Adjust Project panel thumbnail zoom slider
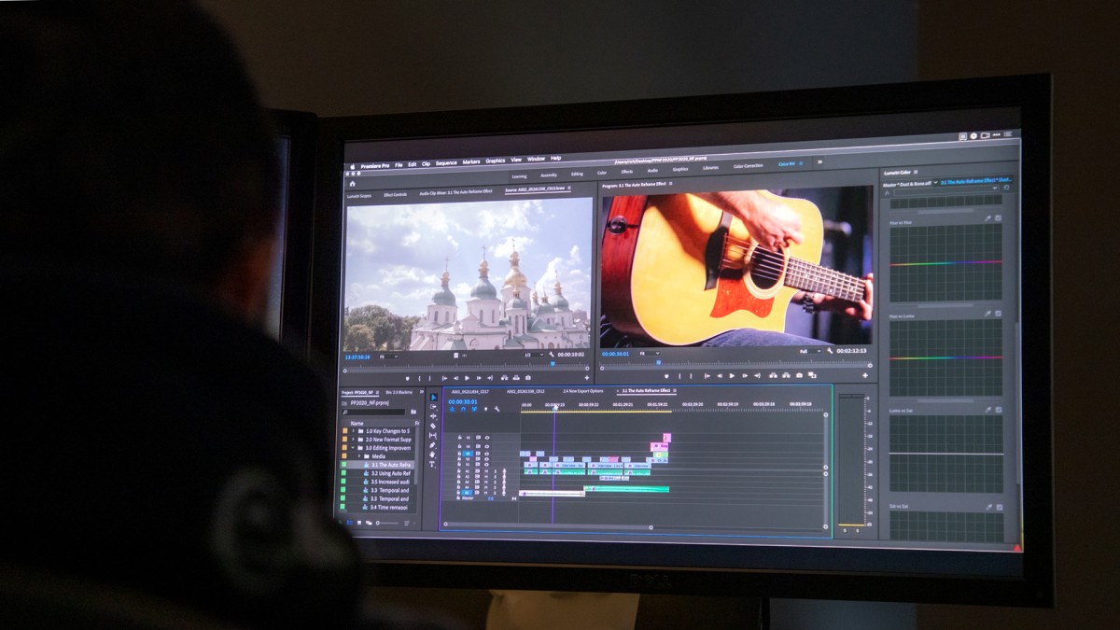 coord(387,523)
